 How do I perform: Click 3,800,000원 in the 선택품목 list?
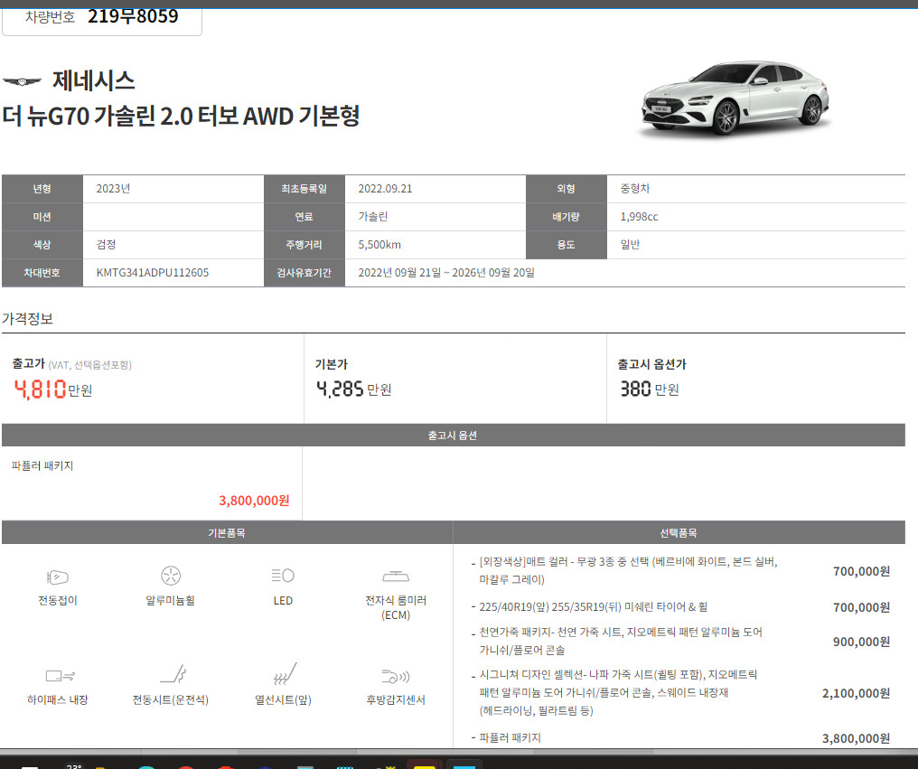[x=856, y=738]
